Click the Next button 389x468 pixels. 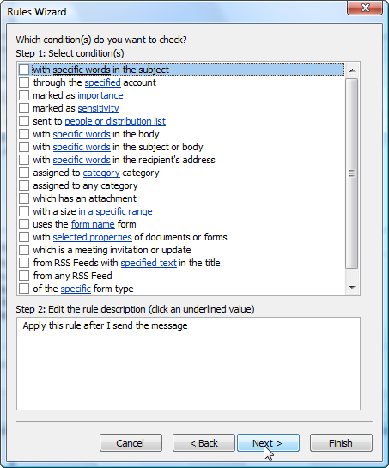tap(268, 443)
